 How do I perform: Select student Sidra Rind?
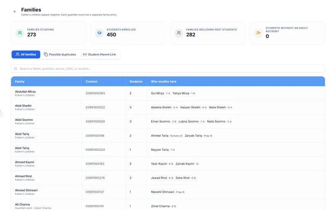tap(182, 178)
